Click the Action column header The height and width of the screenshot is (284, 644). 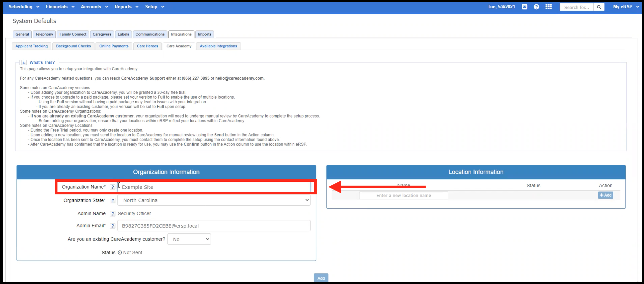606,185
